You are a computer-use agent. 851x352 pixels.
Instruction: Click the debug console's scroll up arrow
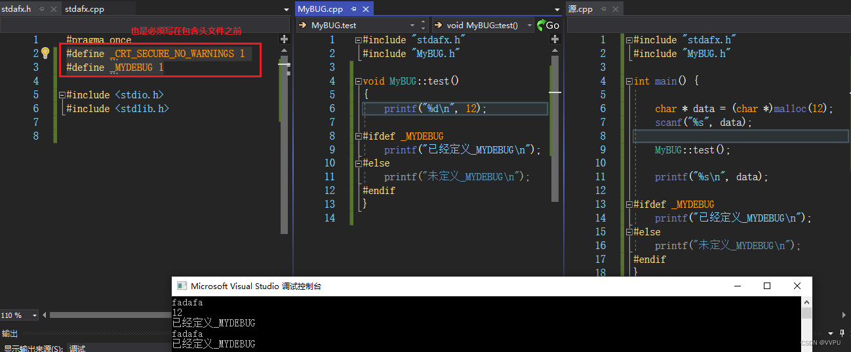point(807,302)
